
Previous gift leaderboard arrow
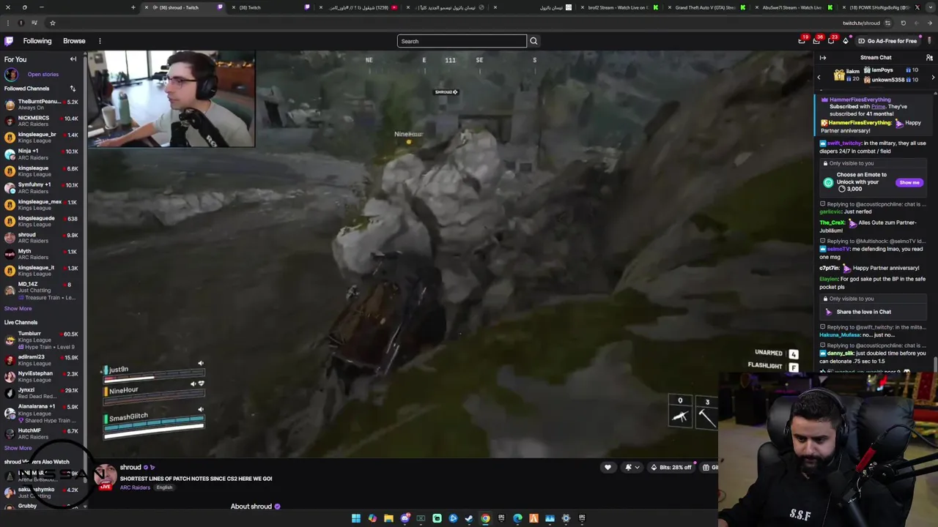[x=819, y=78]
